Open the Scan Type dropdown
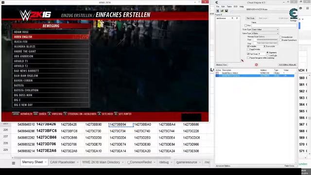311x175 pixels. [x=265, y=29]
